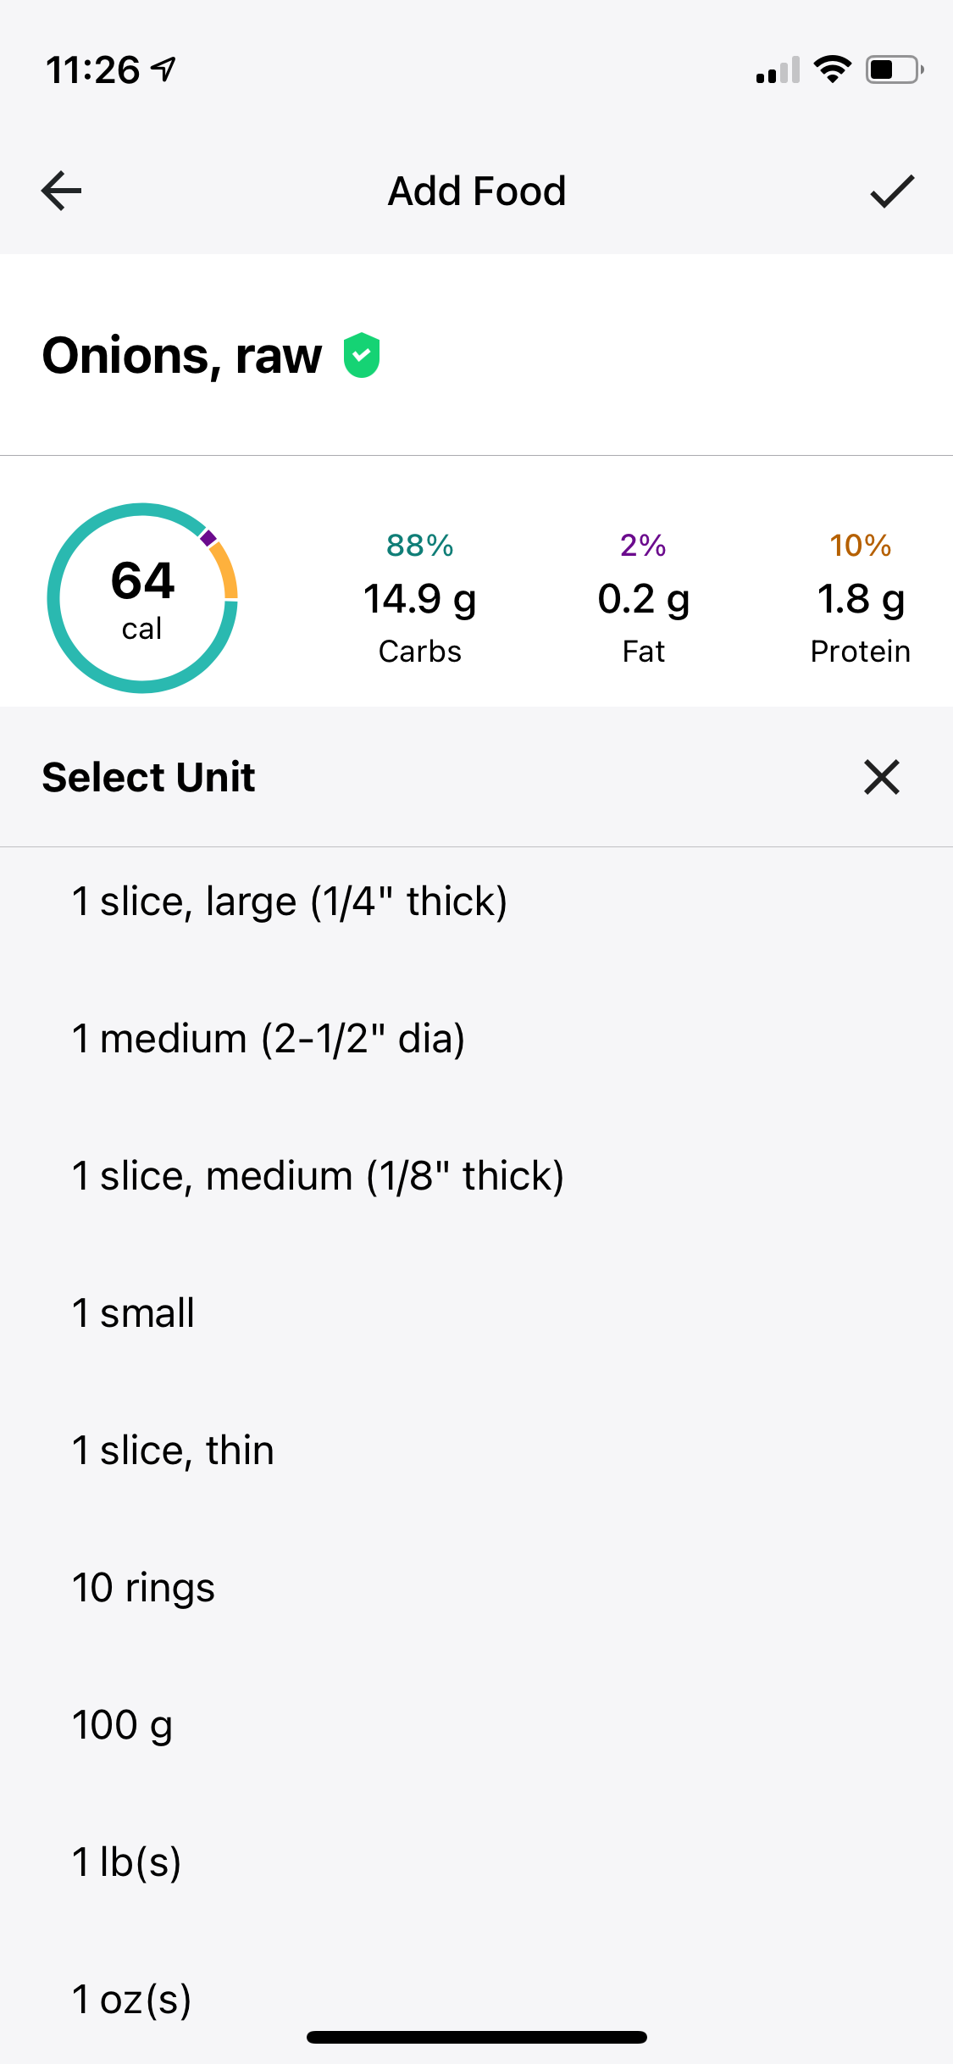Tap the 14.9 g Carbs value

point(420,599)
